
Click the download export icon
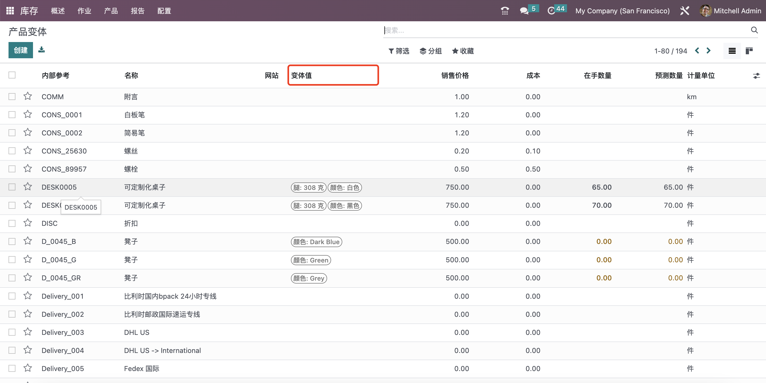click(x=42, y=50)
